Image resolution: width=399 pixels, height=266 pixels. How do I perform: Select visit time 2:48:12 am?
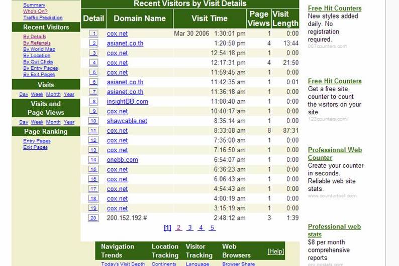coord(230,218)
